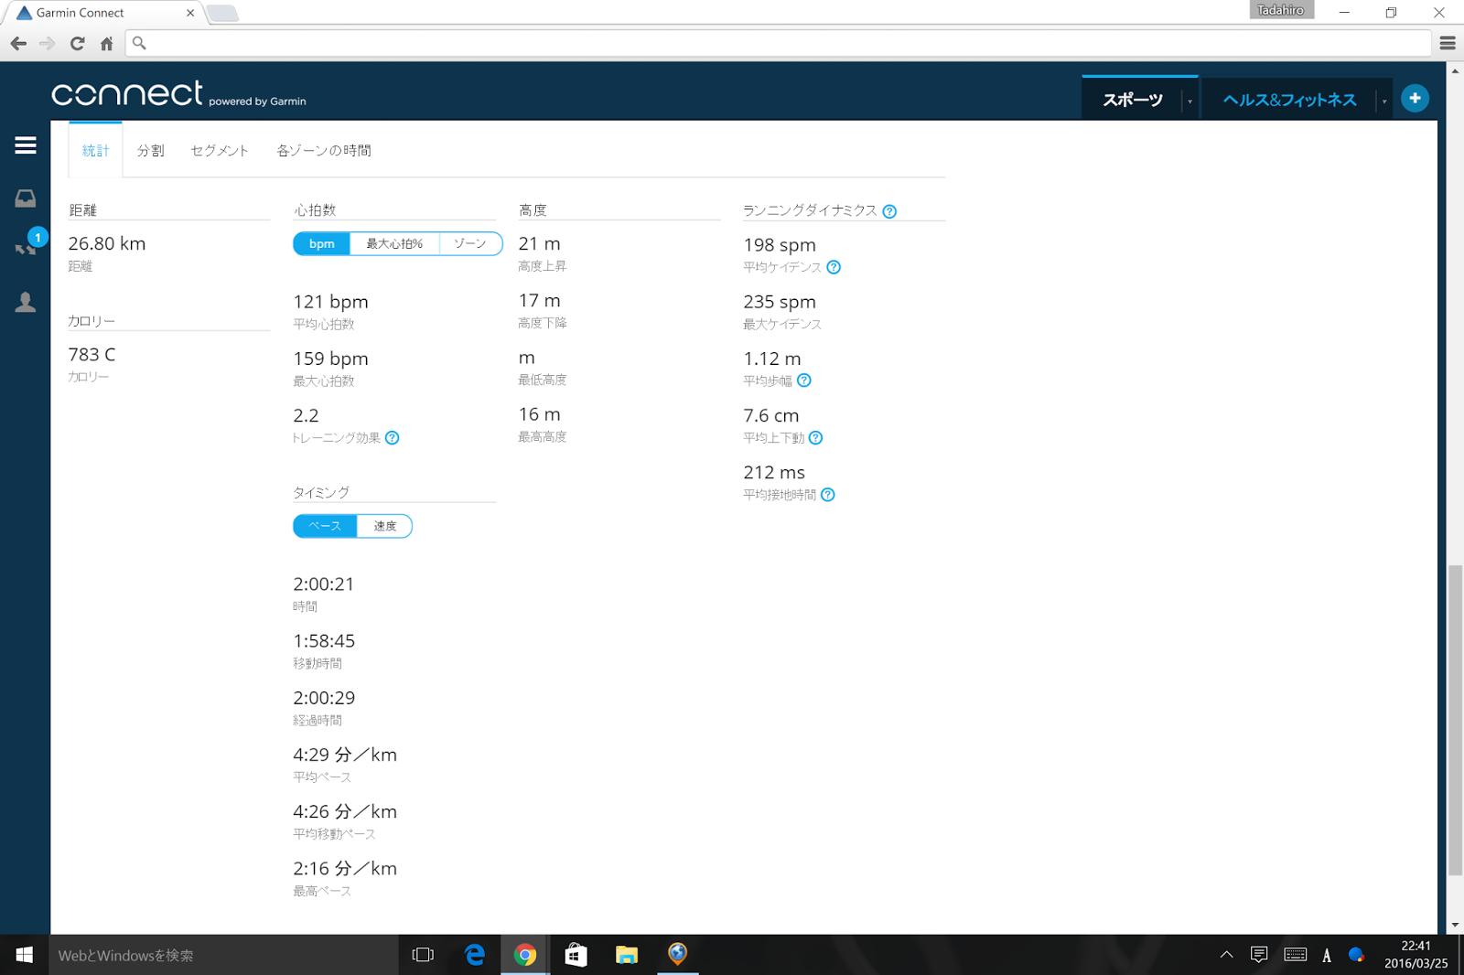The height and width of the screenshot is (975, 1464).
Task: Open File Explorer from taskbar
Action: 626,955
